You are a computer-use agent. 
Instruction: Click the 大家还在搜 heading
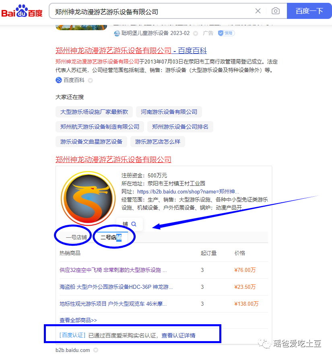tap(70, 97)
